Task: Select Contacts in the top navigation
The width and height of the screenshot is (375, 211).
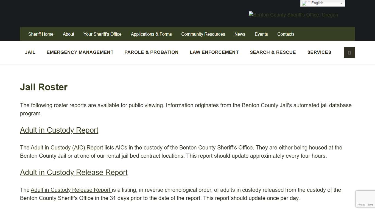Action: pos(286,34)
